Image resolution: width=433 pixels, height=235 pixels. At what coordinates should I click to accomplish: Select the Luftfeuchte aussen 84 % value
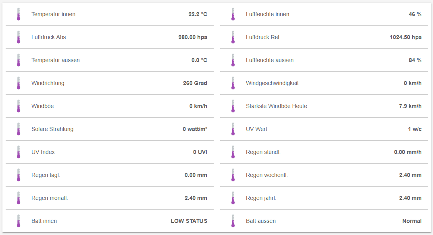(x=415, y=60)
